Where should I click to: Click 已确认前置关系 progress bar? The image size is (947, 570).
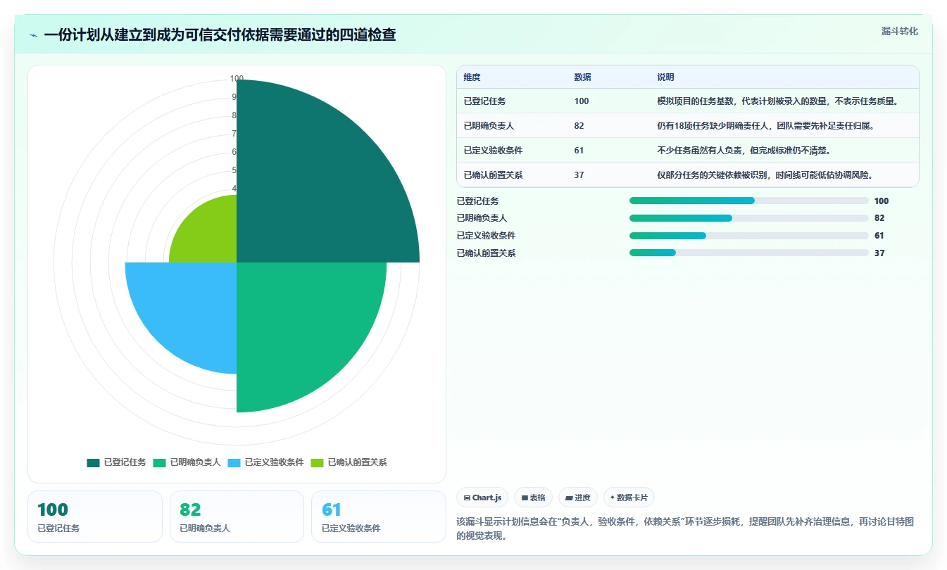click(x=749, y=253)
